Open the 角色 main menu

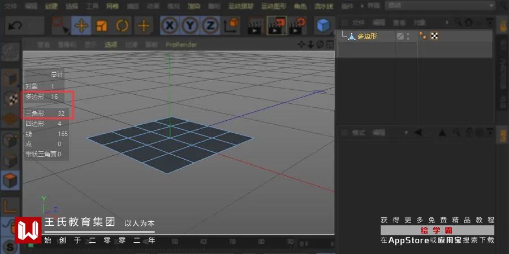[300, 6]
